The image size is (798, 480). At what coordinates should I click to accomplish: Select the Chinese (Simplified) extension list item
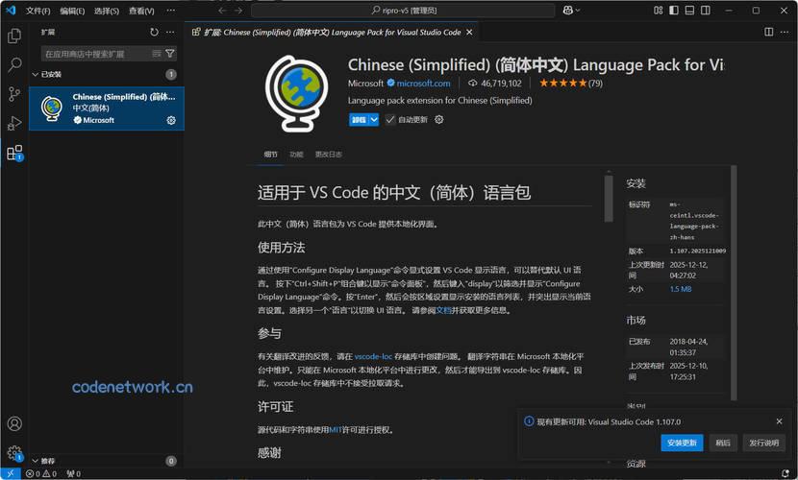coord(107,108)
